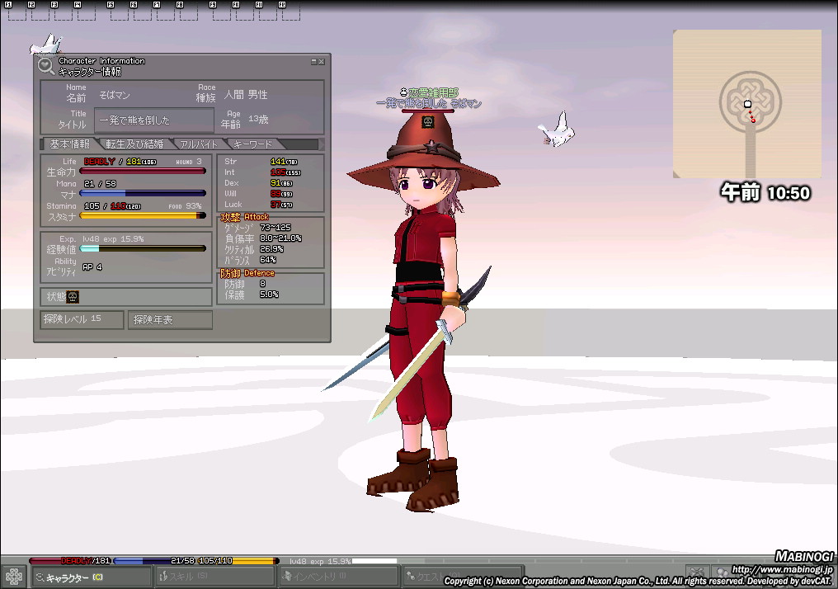Image resolution: width=838 pixels, height=589 pixels.
Task: Click the 探険年表 button
Action: [x=170, y=319]
